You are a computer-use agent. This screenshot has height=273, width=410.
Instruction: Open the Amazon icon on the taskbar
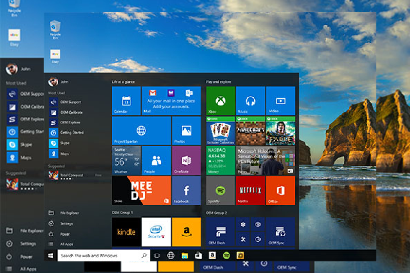click(x=212, y=255)
